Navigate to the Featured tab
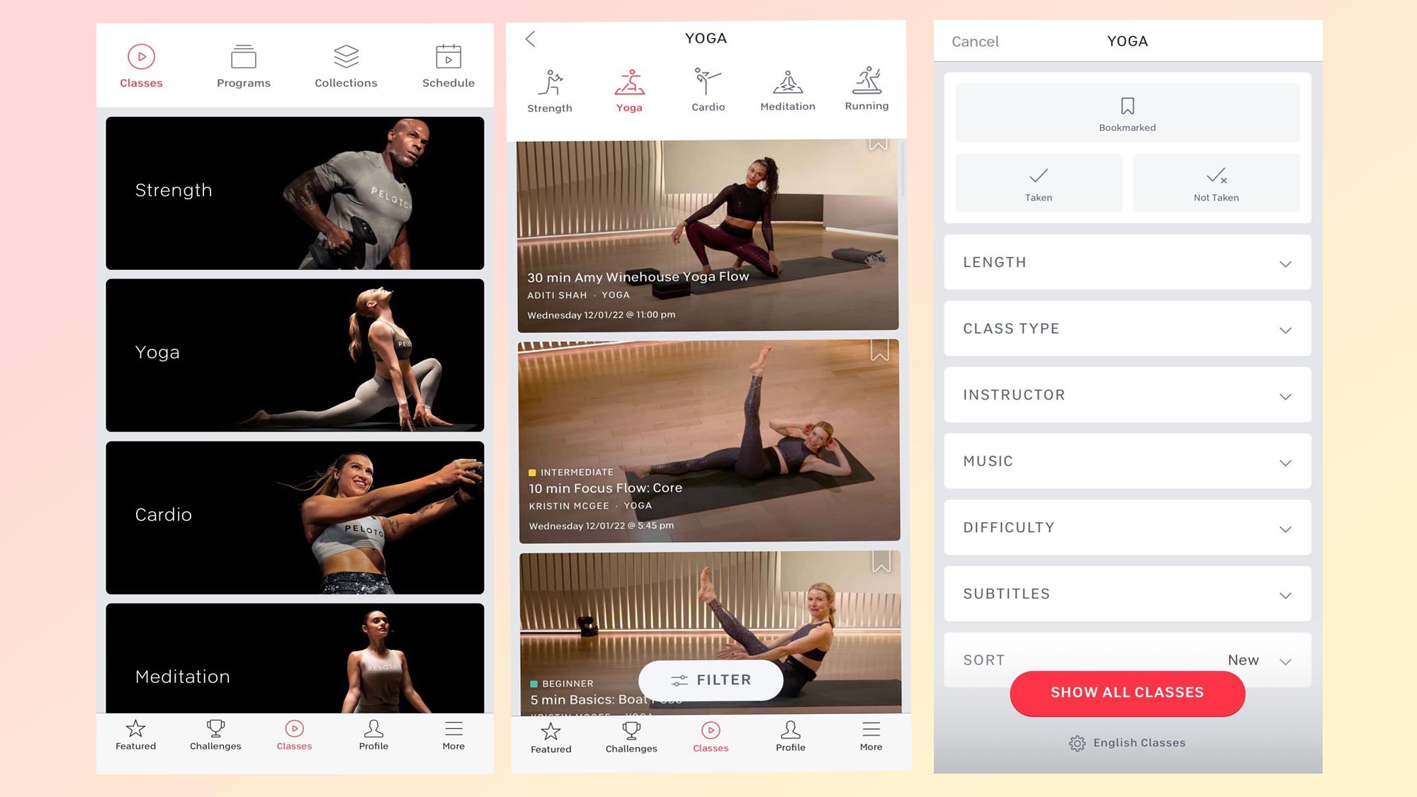 point(136,735)
